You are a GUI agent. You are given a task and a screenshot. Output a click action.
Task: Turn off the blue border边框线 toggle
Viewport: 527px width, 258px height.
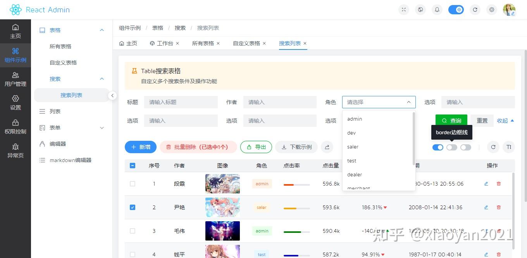[x=438, y=147]
